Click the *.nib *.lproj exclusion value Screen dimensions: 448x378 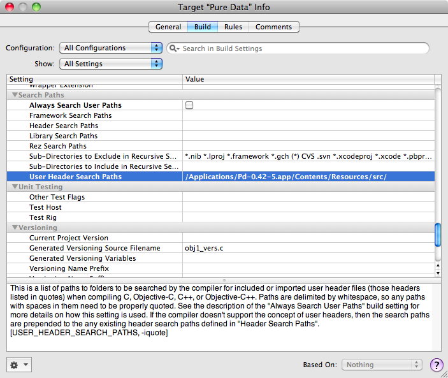(308, 156)
